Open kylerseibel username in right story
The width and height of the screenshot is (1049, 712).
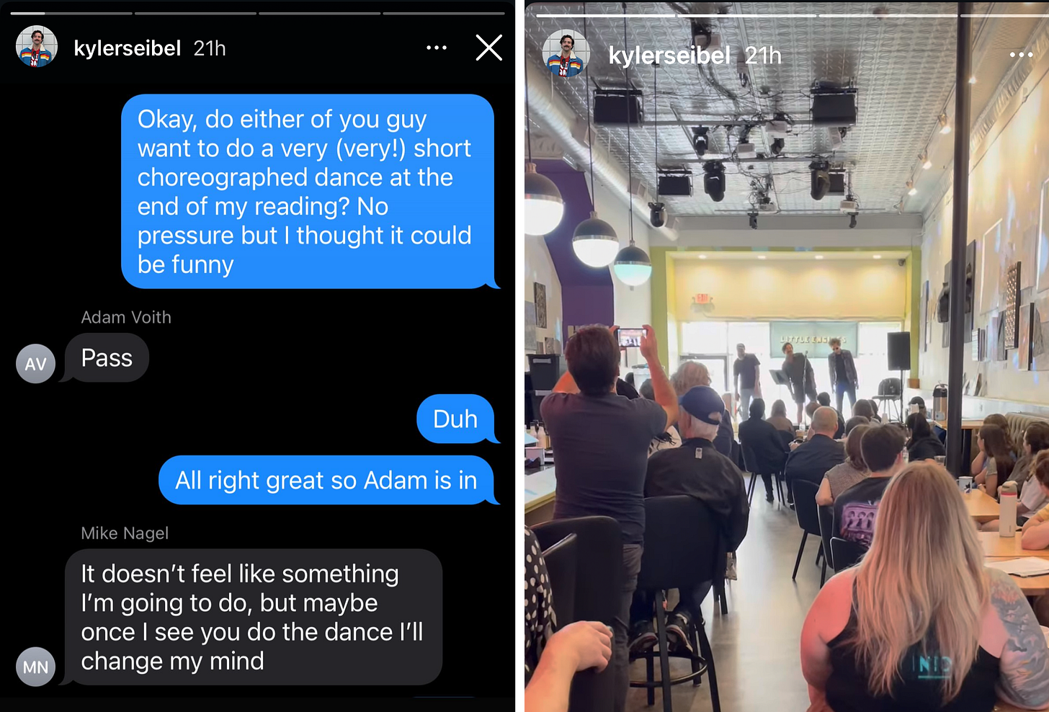coord(669,55)
